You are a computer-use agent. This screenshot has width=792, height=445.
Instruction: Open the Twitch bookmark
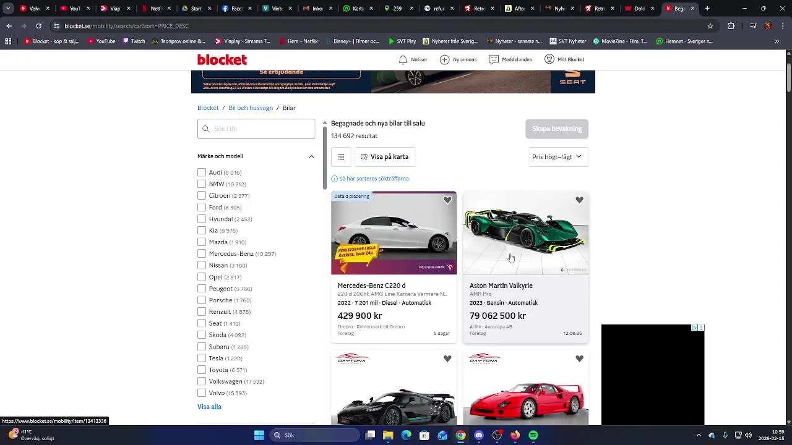point(134,41)
